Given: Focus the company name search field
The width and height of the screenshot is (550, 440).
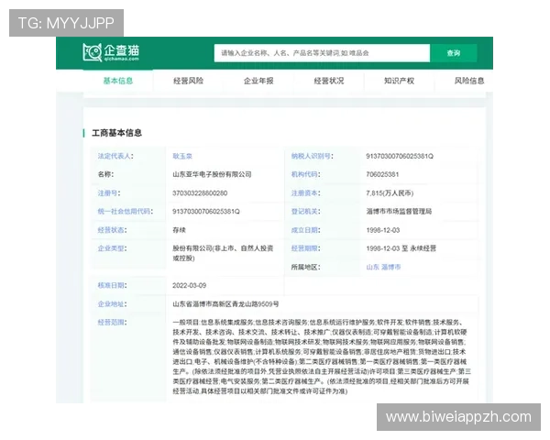Looking at the screenshot, I should tap(322, 53).
